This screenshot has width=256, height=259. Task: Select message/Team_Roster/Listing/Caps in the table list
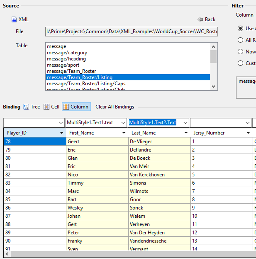pyautogui.click(x=86, y=84)
